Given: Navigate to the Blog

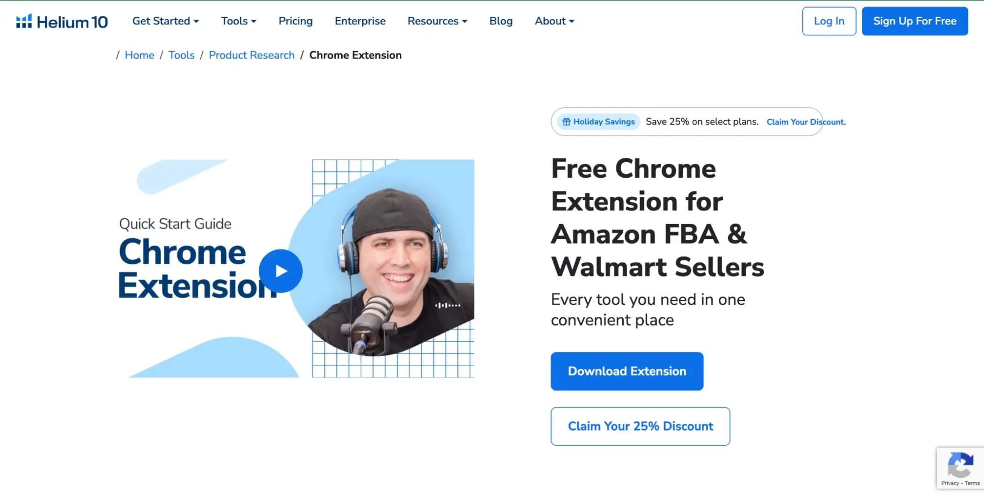Looking at the screenshot, I should tap(501, 21).
